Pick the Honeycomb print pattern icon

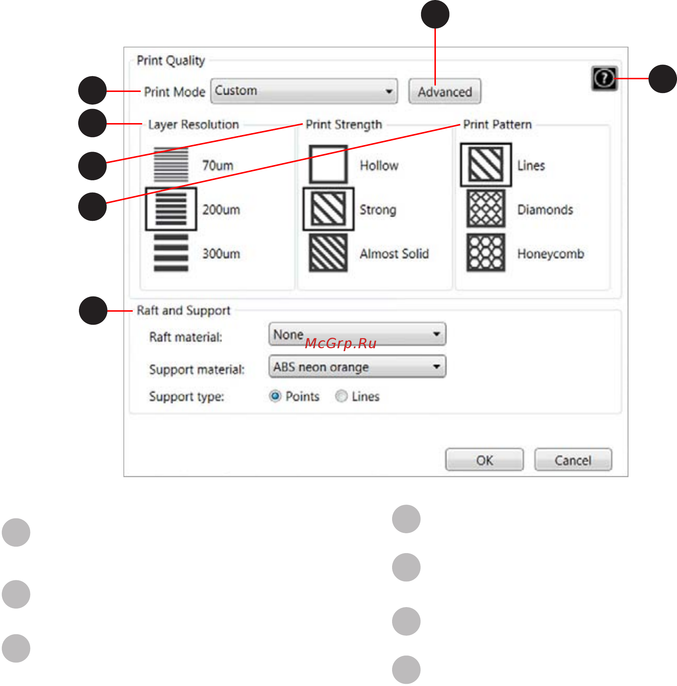tap(486, 253)
